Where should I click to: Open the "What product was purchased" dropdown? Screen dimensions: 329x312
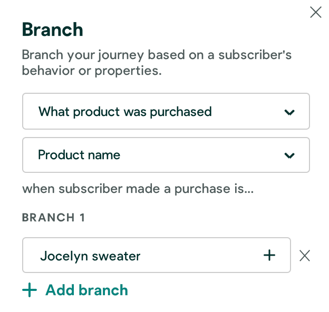(166, 111)
